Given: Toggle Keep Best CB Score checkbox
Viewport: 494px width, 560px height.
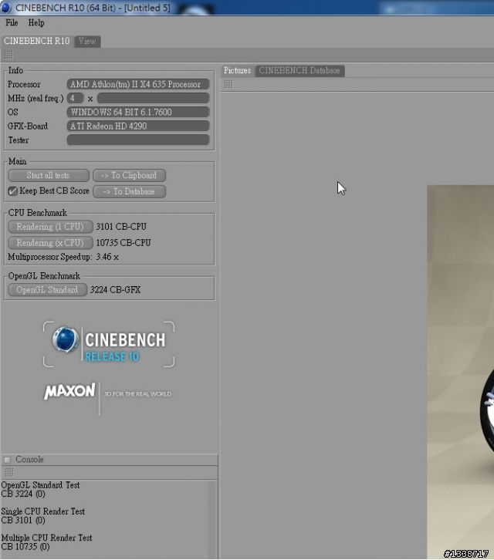Looking at the screenshot, I should click(12, 191).
